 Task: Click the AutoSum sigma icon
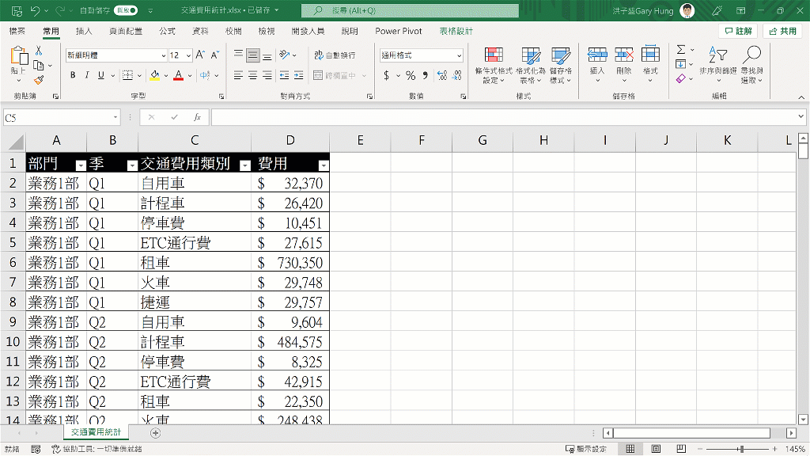tap(681, 50)
